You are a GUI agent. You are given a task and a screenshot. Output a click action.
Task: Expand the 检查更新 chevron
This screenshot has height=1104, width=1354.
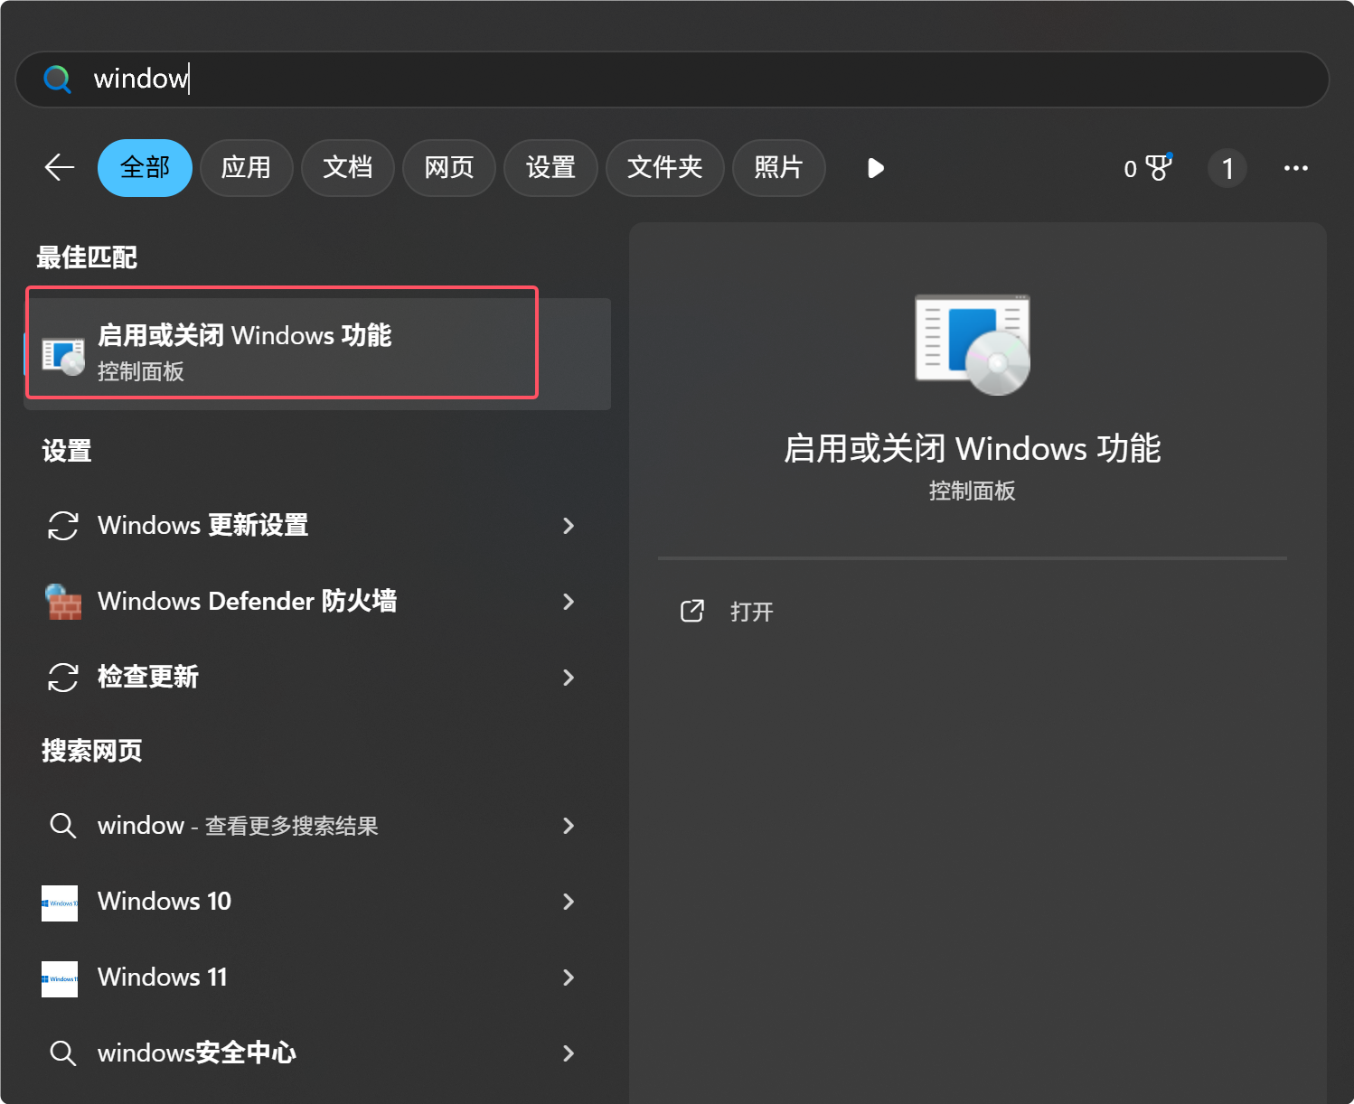569,678
